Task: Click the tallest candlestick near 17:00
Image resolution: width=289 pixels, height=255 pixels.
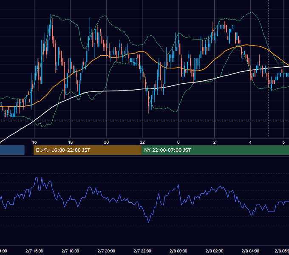Action: point(51,28)
